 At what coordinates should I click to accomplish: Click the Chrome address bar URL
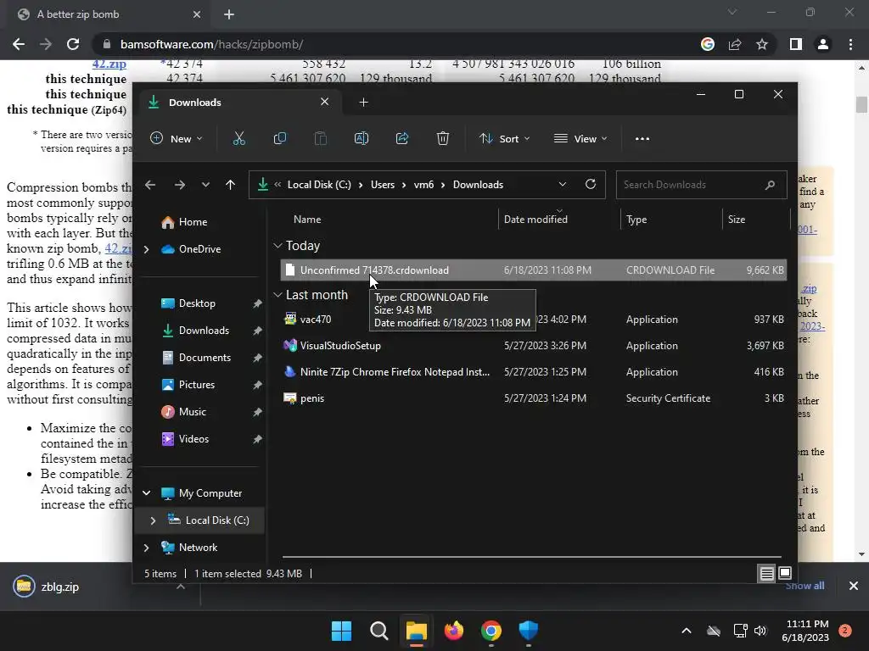211,44
